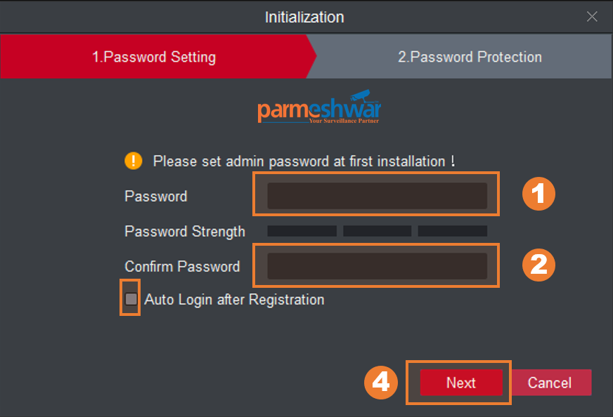Close the Initialization dialog with the X
Image resolution: width=613 pixels, height=417 pixels.
pyautogui.click(x=592, y=16)
